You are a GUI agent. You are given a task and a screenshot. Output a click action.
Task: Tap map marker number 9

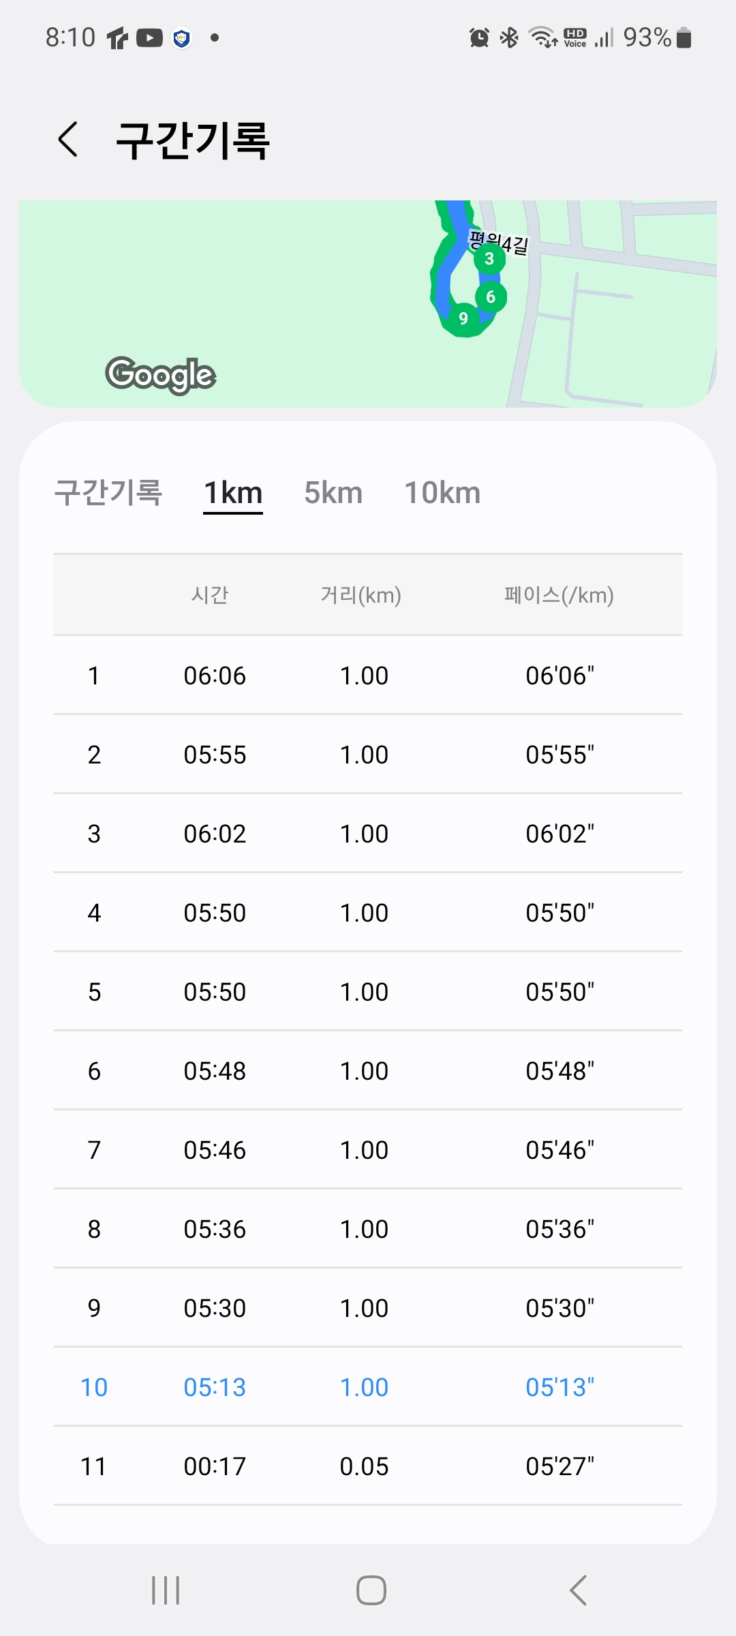point(463,318)
